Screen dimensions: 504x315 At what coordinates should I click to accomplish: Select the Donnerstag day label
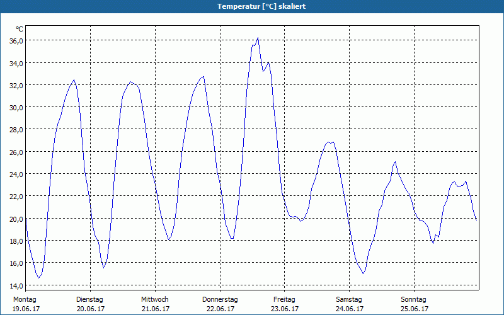[x=220, y=300]
